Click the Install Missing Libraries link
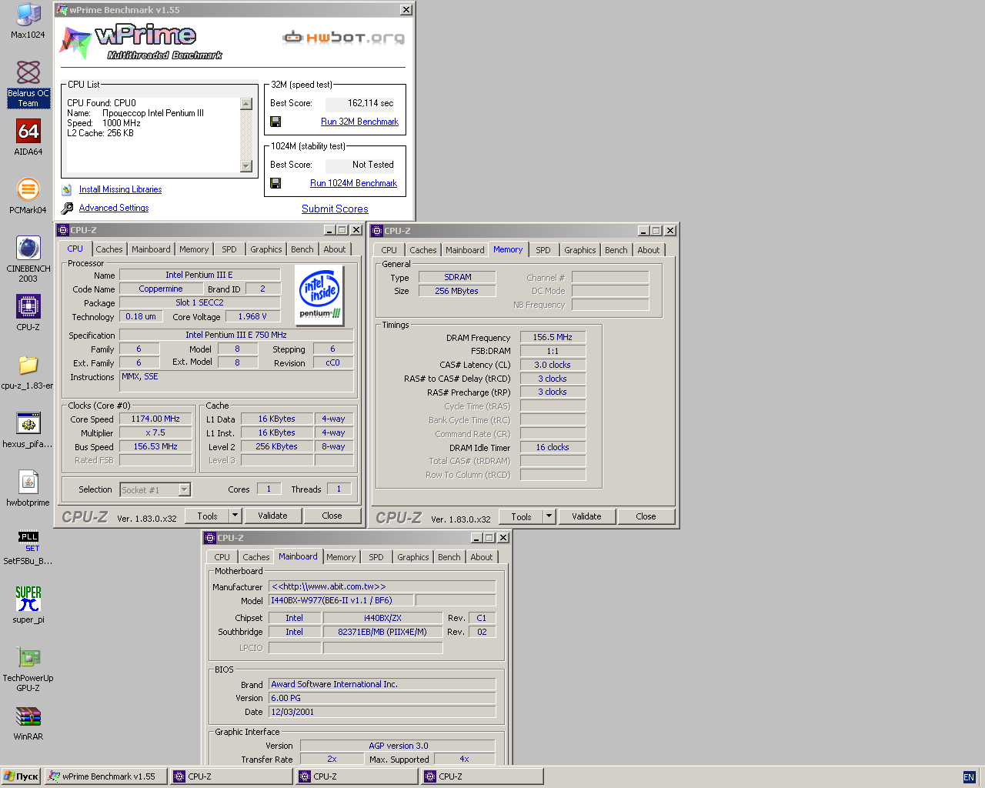This screenshot has height=788, width=985. (x=120, y=189)
